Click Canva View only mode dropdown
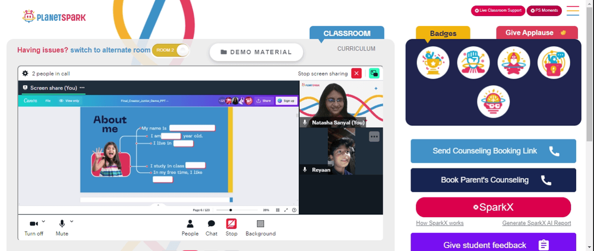Image resolution: width=594 pixels, height=251 pixels. tap(69, 101)
